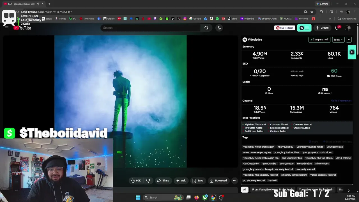Open the Gemini button in Chrome title bar
This screenshot has height=202, width=359.
[x=322, y=4]
